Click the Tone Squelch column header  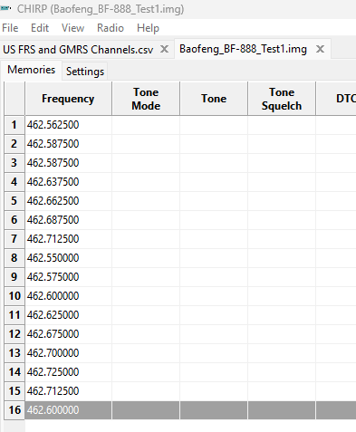pos(282,99)
